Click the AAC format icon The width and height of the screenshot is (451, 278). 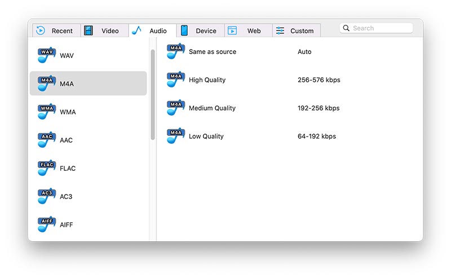(47, 140)
